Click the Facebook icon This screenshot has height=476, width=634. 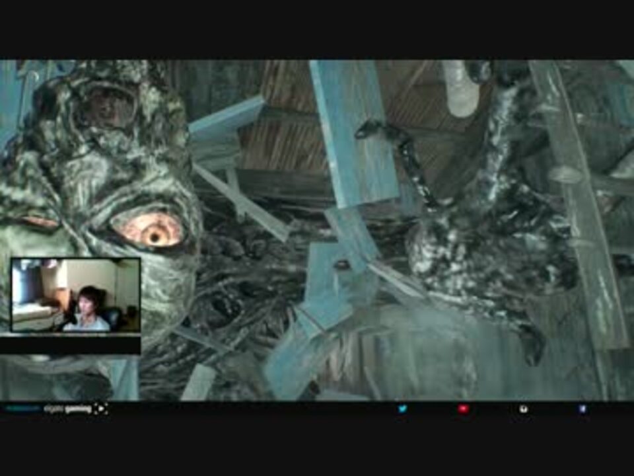(x=582, y=409)
